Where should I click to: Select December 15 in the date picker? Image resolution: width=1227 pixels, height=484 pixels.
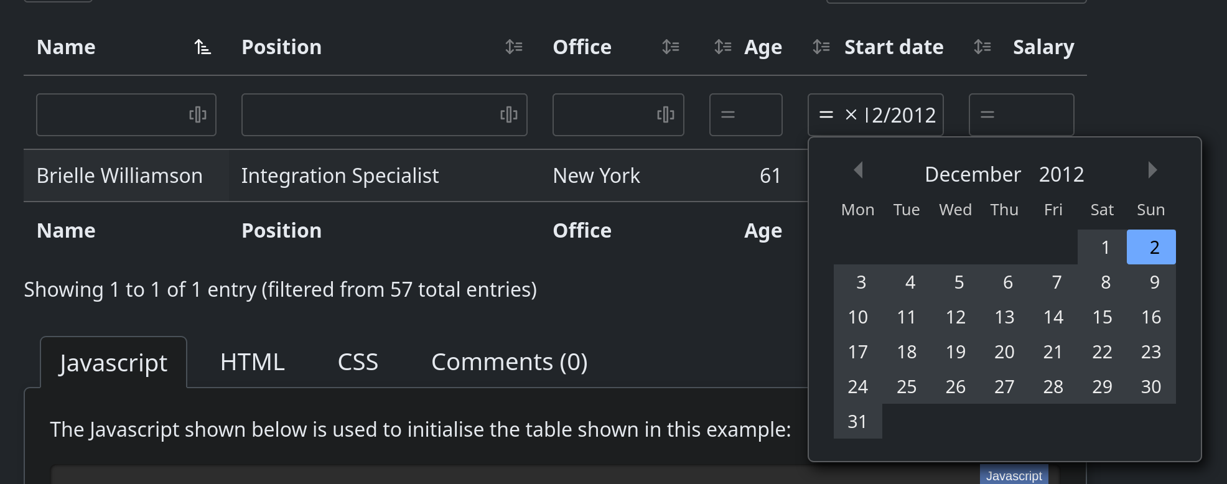(1102, 317)
